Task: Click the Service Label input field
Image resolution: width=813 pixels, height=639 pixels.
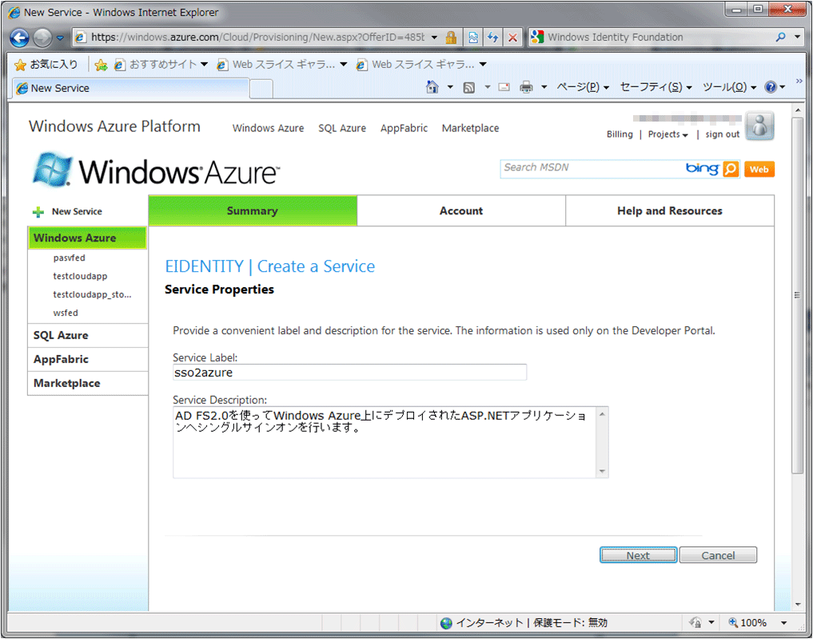Action: tap(349, 373)
